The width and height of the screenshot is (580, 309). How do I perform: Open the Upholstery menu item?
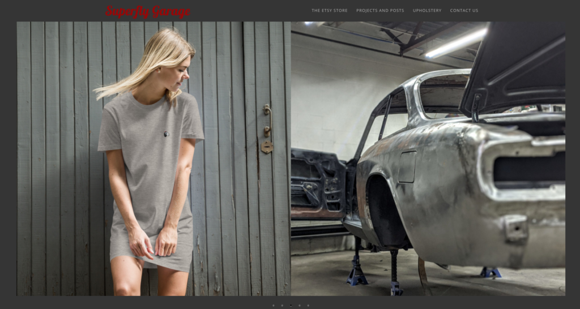point(427,10)
